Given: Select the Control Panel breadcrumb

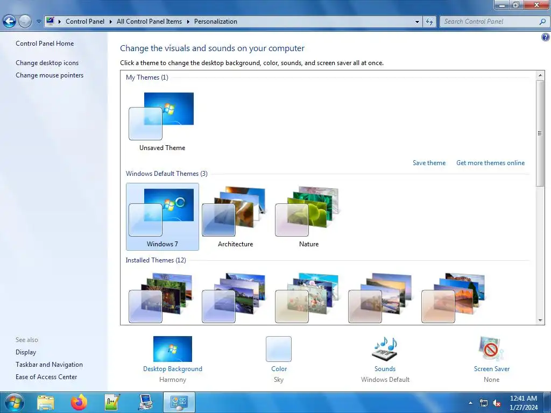Looking at the screenshot, I should coord(84,22).
